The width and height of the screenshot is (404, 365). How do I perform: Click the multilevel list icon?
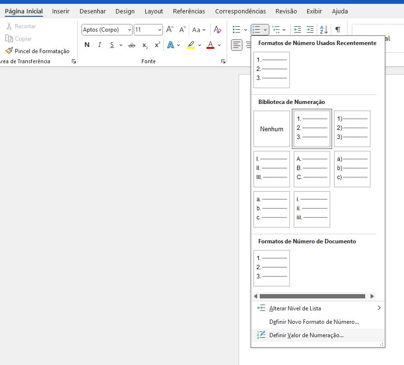coord(276,30)
